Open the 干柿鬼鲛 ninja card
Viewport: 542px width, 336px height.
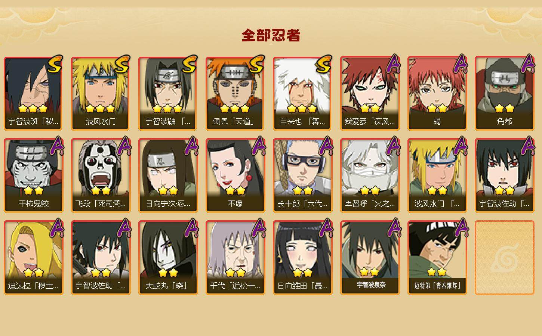[34, 175]
